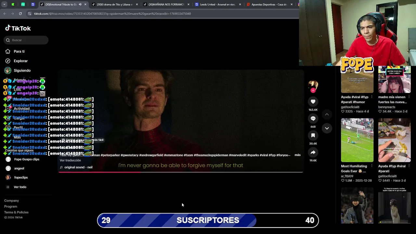Click the TikTok logo

[x=18, y=28]
